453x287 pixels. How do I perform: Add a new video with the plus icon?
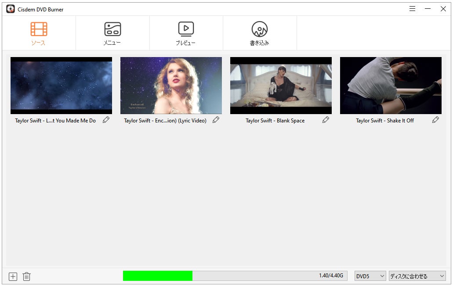click(x=13, y=276)
